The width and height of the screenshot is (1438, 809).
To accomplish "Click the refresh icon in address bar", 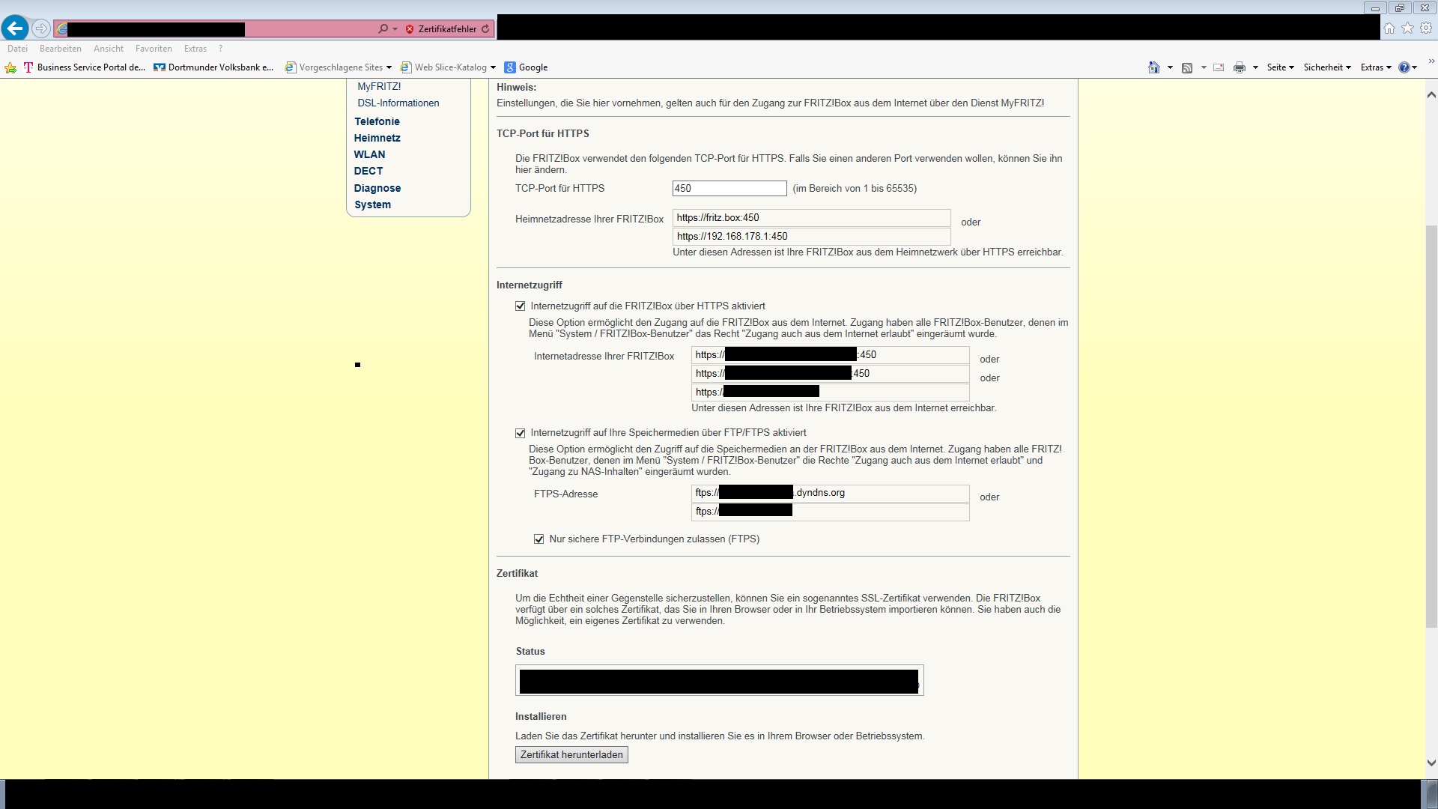I will click(485, 29).
